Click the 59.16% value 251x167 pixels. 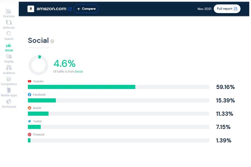[225, 87]
